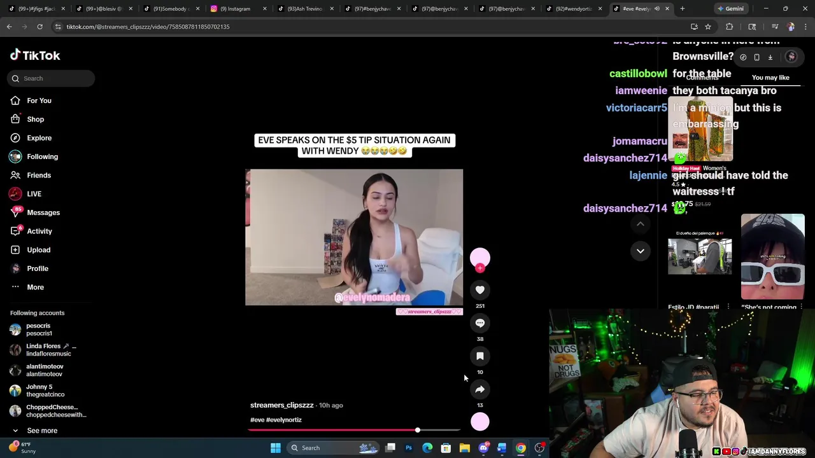Go to next video with down chevron
Image resolution: width=815 pixels, height=458 pixels.
point(641,251)
